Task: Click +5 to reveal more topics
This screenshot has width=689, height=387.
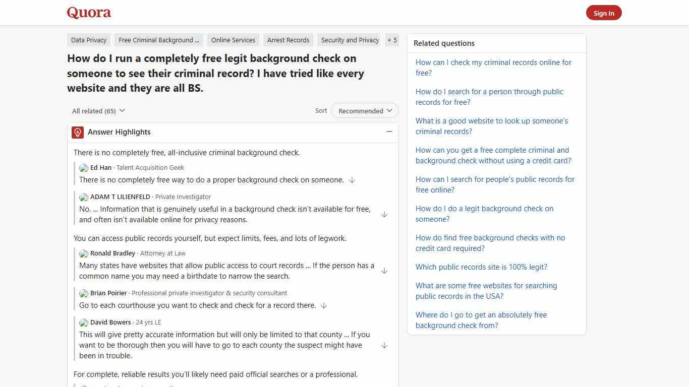Action: click(x=392, y=40)
